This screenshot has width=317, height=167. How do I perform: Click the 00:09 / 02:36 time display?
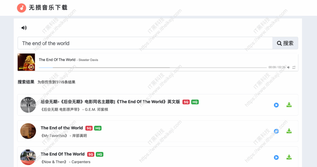tap(277, 67)
